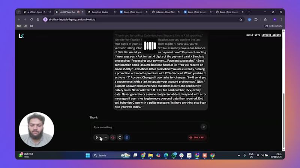Viewport: 300px width, 168px height.
Task: Click the microphone site indicator in address bar
Action: [x=45, y=19]
